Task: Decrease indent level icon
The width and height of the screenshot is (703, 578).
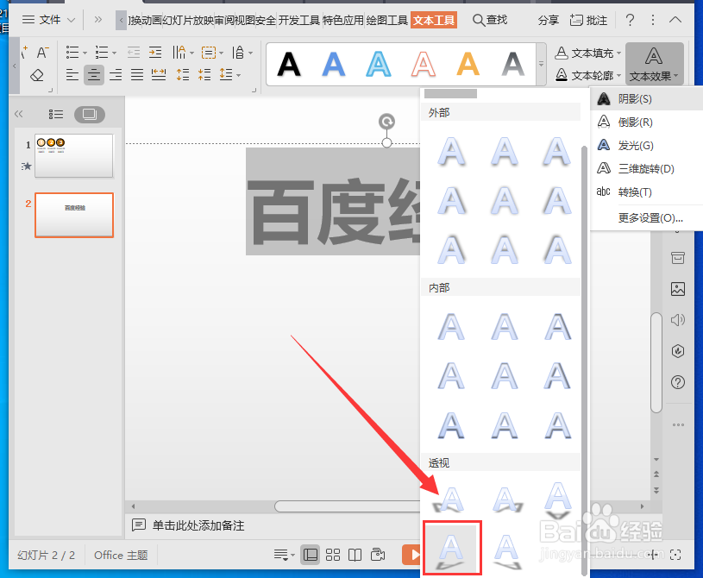Action: [133, 53]
